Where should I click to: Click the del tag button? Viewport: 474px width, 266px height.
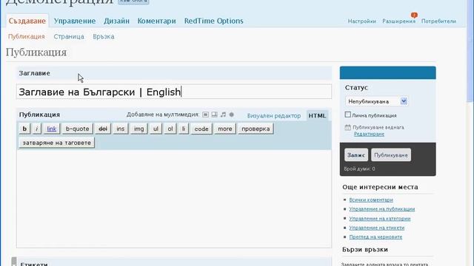[x=103, y=129]
